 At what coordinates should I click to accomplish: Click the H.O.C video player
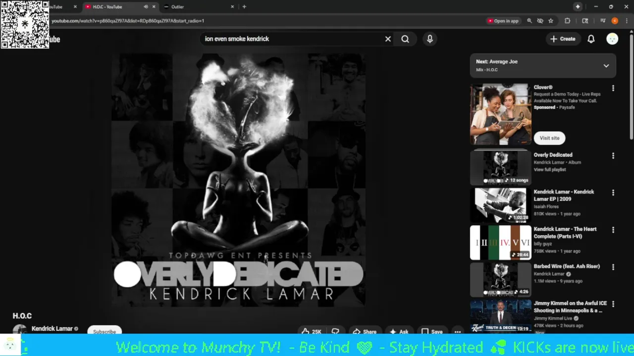coord(238,180)
